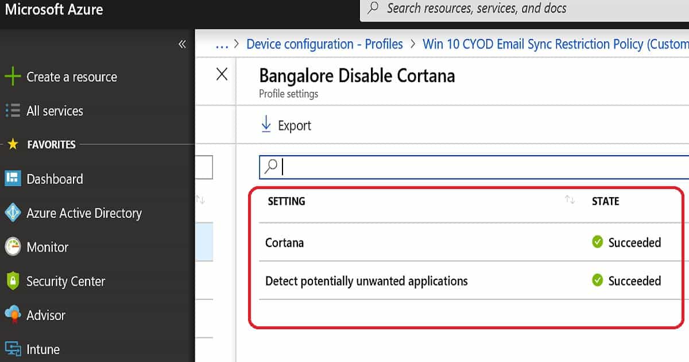The height and width of the screenshot is (362, 689).
Task: Focus the settings filter search box
Action: [474, 167]
